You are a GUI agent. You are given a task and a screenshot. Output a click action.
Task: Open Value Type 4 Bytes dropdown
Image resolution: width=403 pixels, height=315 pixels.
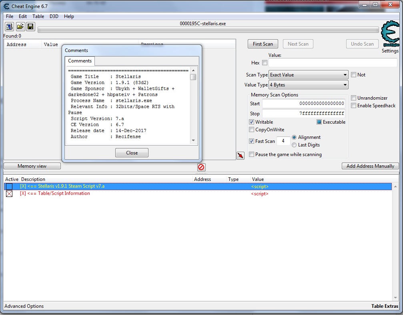(x=309, y=85)
